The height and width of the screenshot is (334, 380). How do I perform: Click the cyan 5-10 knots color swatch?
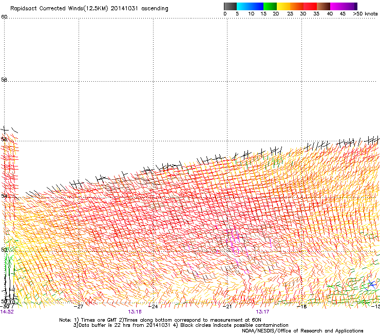[x=243, y=6]
